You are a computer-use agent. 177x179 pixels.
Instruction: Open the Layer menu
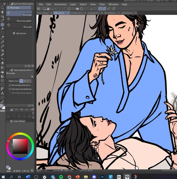[x=73, y=4]
